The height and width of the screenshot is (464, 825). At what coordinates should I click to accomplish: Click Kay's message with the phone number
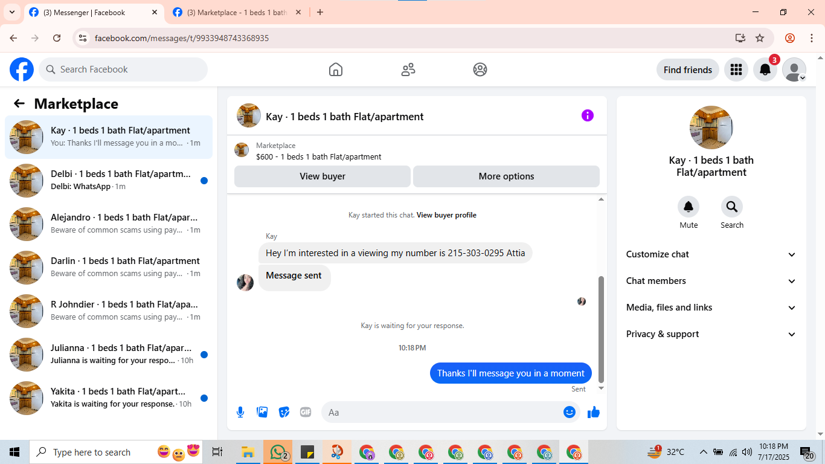tap(396, 253)
